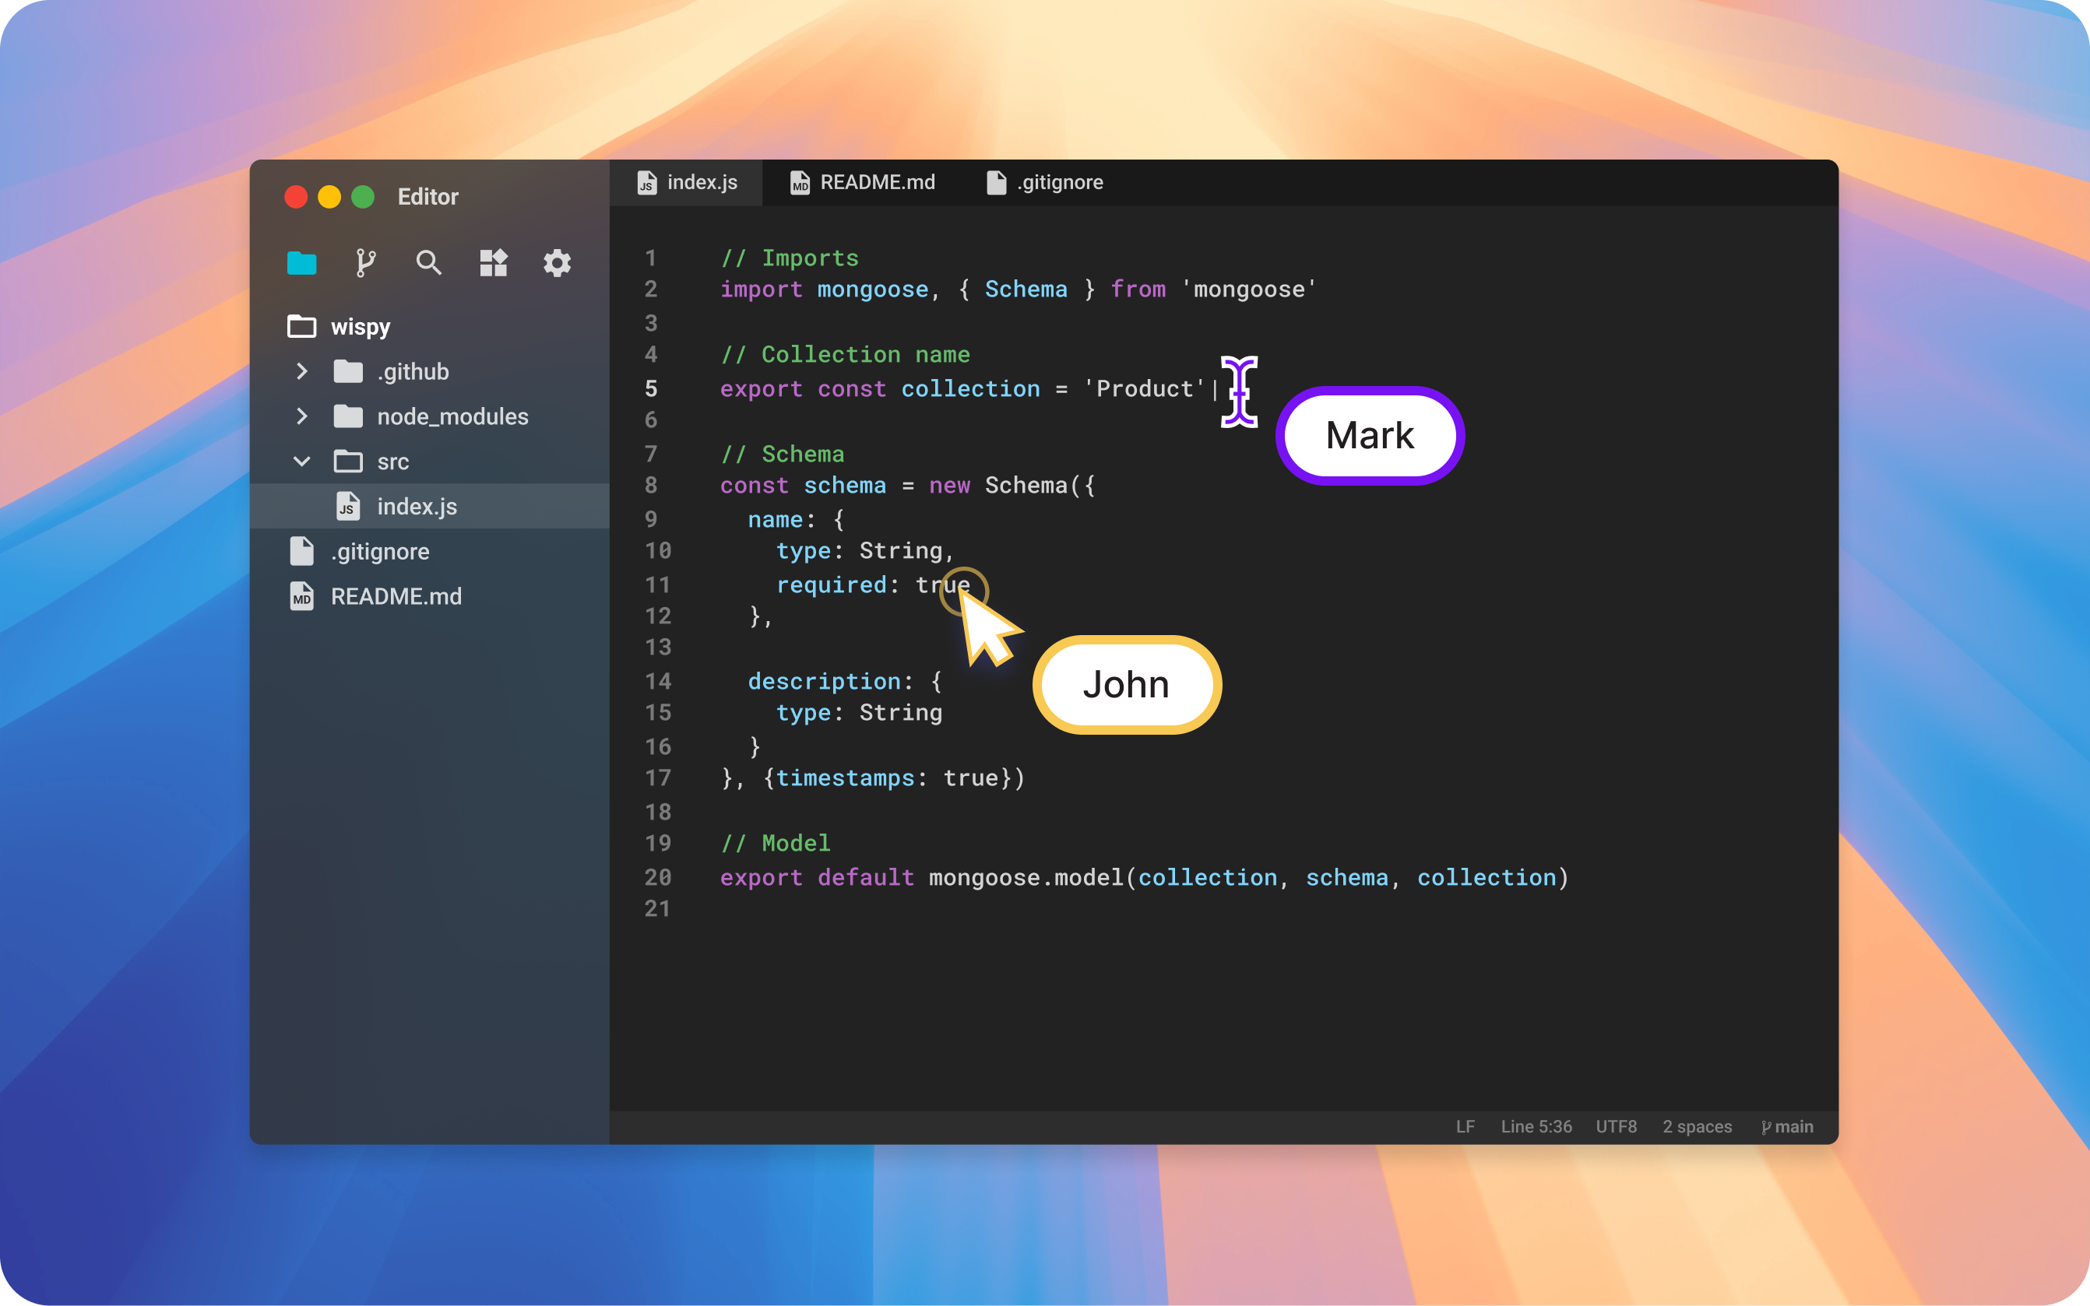Open the source control branch icon
The height and width of the screenshot is (1306, 2090).
click(x=365, y=262)
